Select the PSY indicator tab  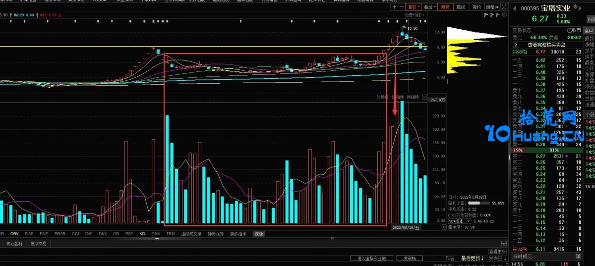129,233
